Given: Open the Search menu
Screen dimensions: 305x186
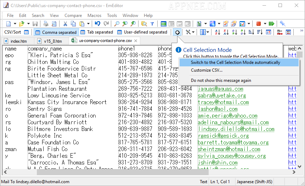Looking at the screenshot, I should tap(38, 16).
